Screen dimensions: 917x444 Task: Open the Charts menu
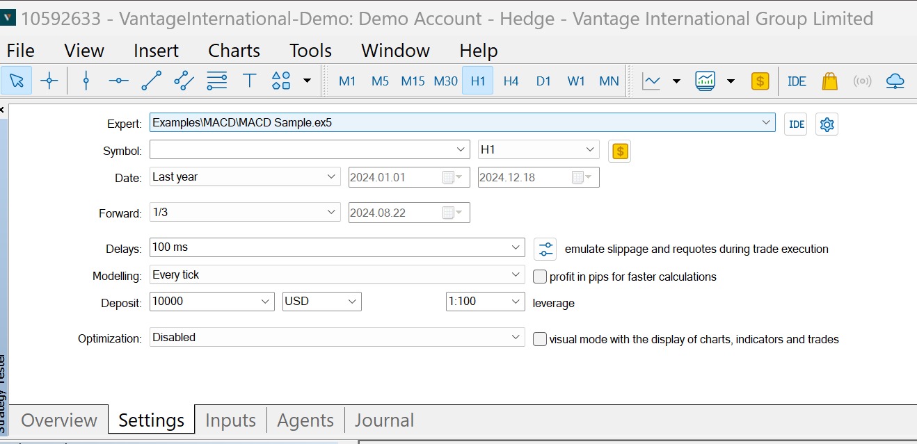pos(234,51)
